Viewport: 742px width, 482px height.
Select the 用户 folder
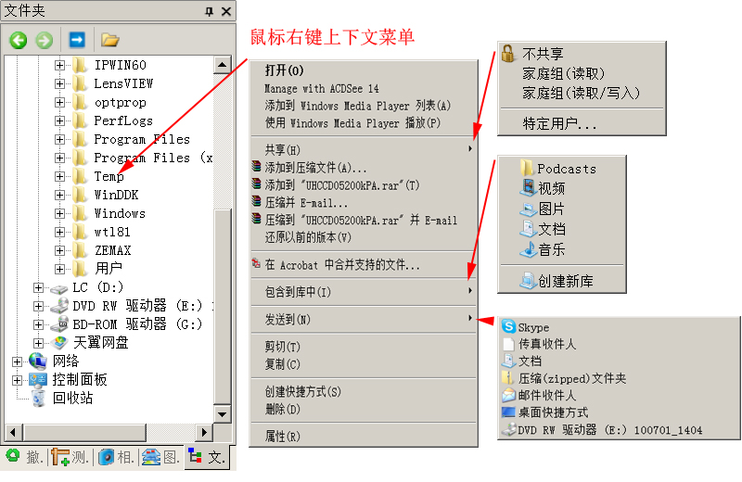(109, 269)
